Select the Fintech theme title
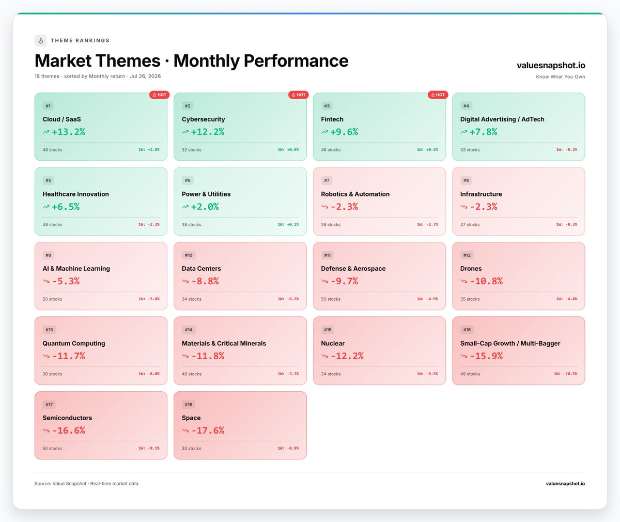Viewport: 620px width, 522px height. pos(332,119)
